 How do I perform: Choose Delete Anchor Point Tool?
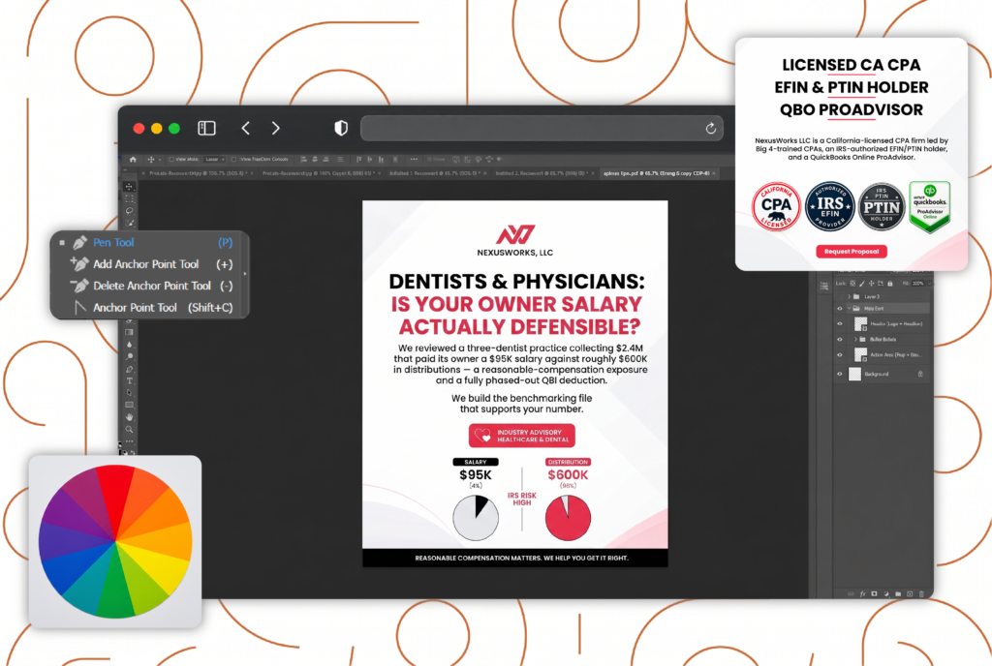pyautogui.click(x=148, y=286)
